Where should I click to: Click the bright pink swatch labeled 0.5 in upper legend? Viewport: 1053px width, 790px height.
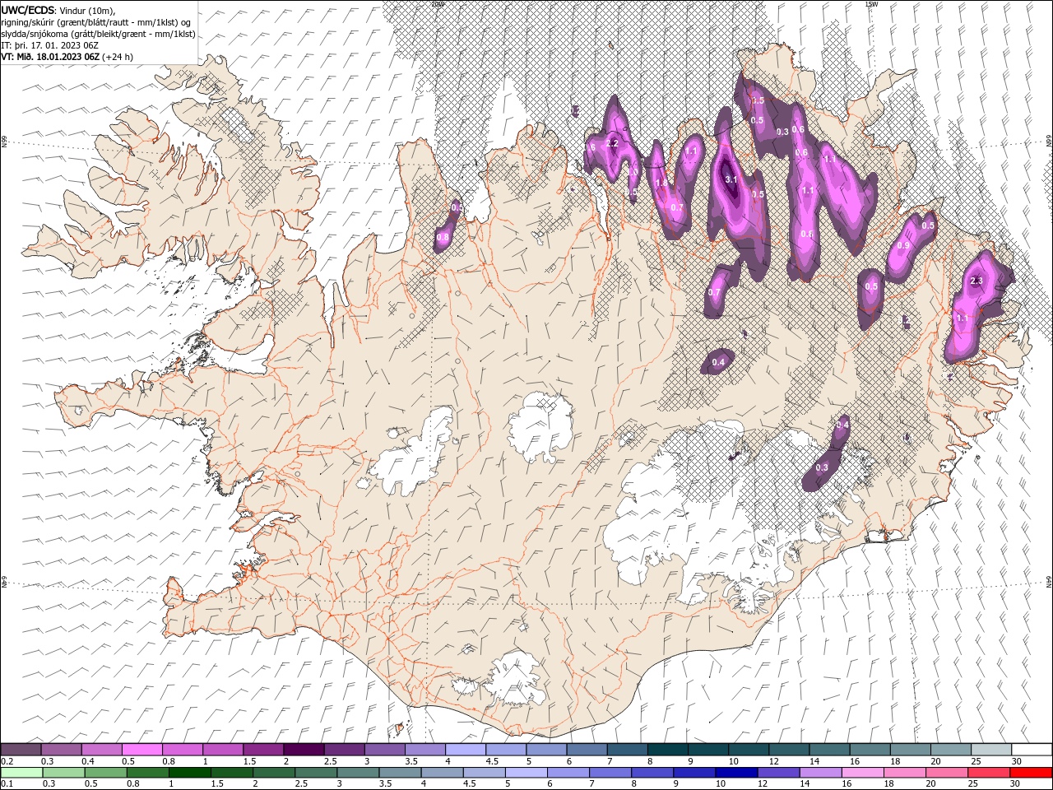[141, 750]
